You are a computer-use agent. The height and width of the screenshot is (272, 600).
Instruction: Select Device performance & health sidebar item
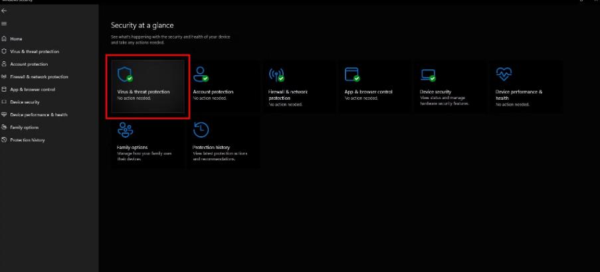coord(39,114)
